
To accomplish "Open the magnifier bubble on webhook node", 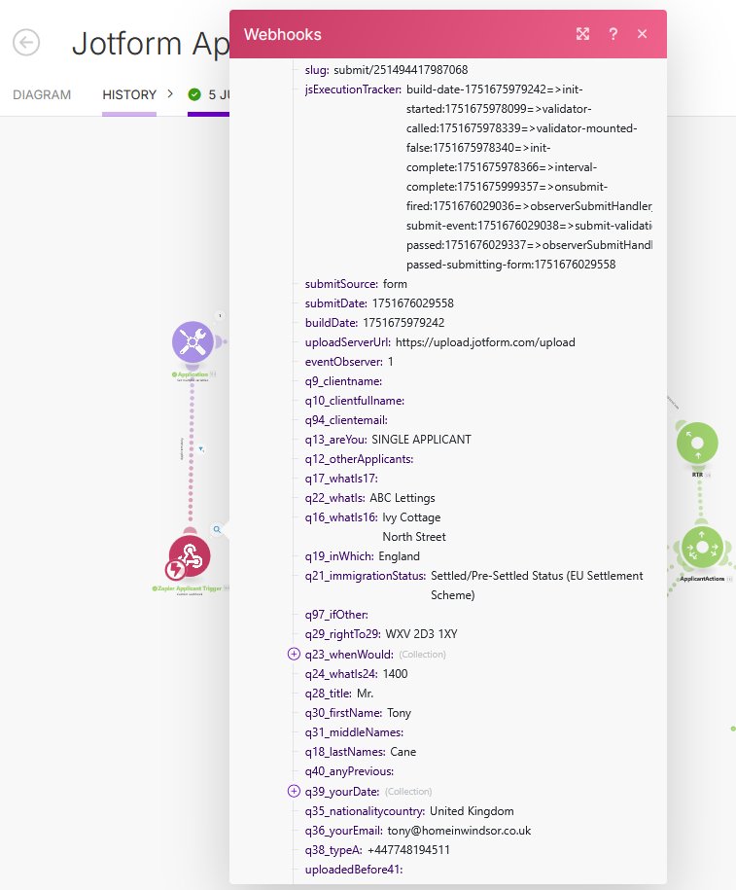I will tap(217, 529).
